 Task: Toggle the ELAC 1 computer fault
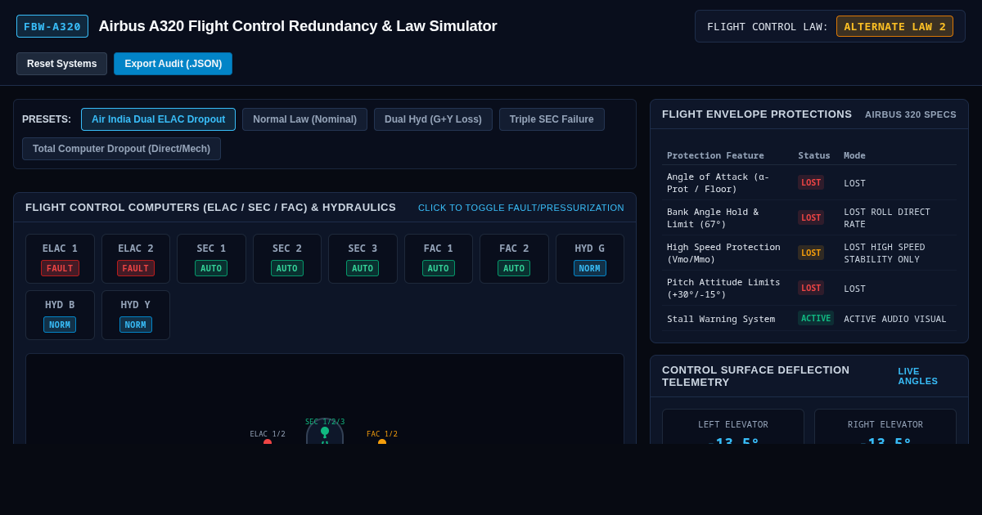click(x=60, y=259)
